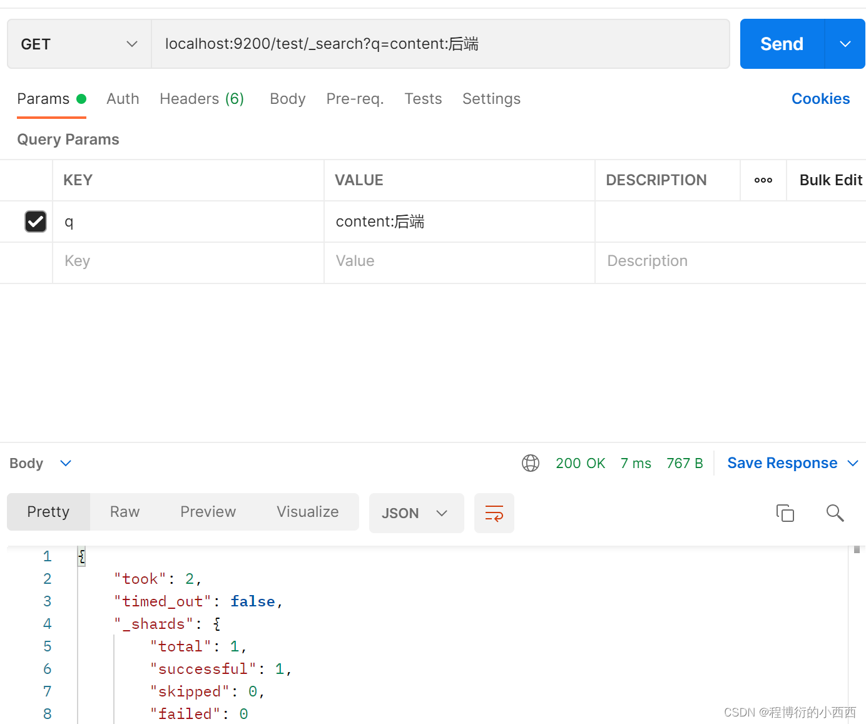Click the "skipped": 0 line
This screenshot has height=724, width=866.
click(208, 691)
